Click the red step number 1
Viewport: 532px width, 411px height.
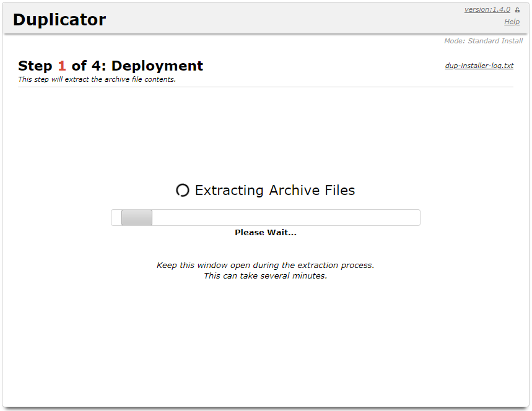click(61, 66)
